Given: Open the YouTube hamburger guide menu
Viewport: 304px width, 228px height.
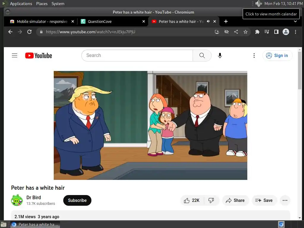Looking at the screenshot, I should pos(15,56).
